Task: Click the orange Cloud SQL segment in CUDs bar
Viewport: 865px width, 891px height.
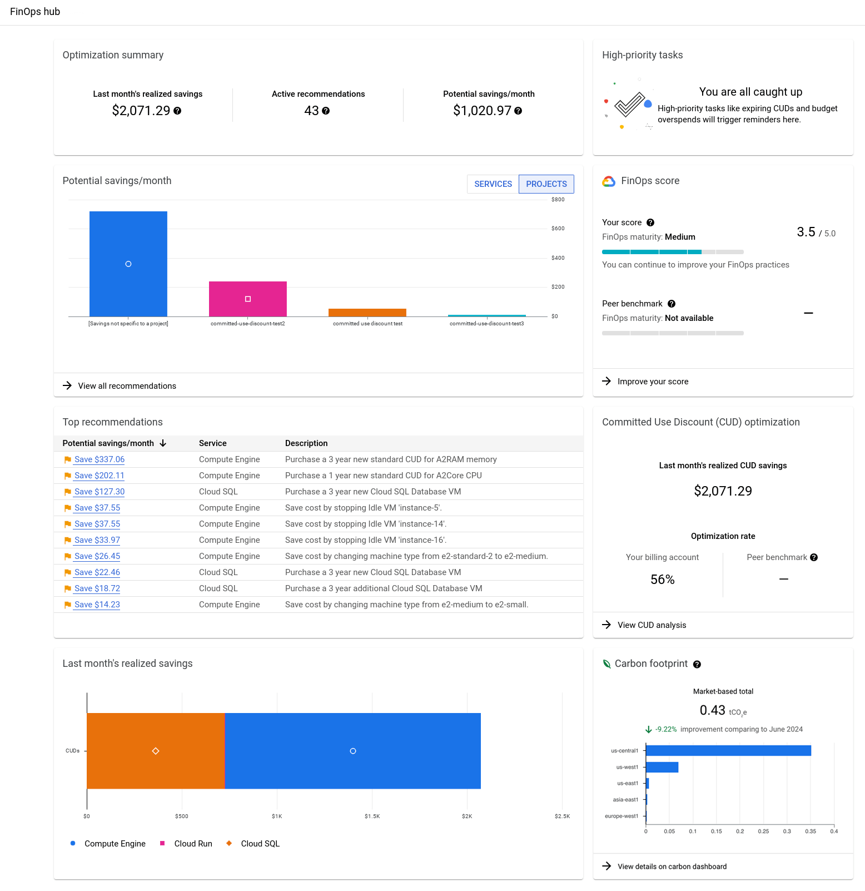Action: click(x=156, y=751)
